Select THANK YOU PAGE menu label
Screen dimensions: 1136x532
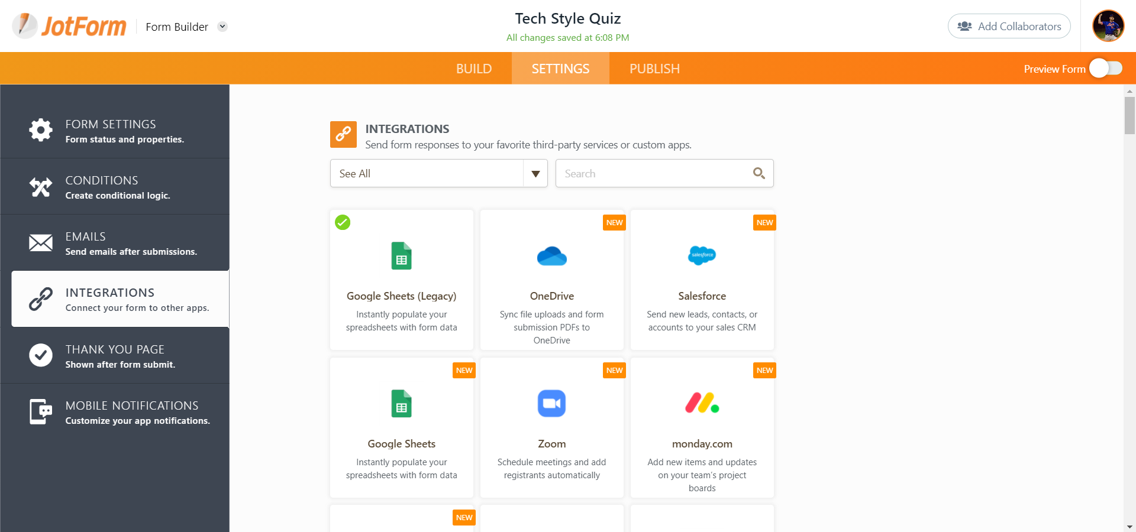[115, 349]
